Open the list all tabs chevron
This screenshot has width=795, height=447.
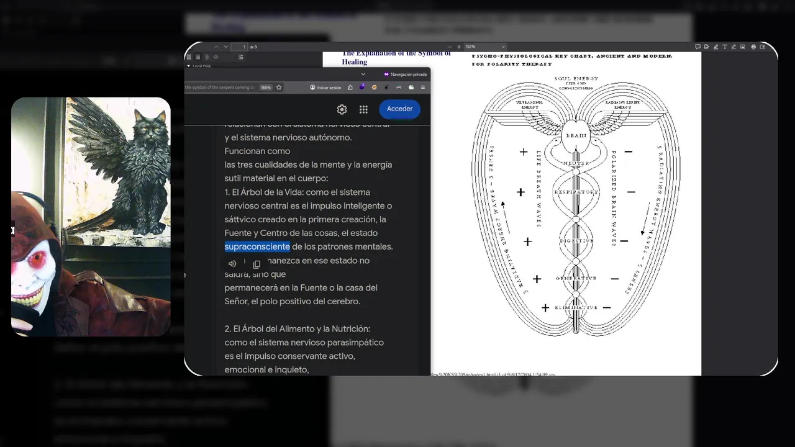tap(363, 74)
